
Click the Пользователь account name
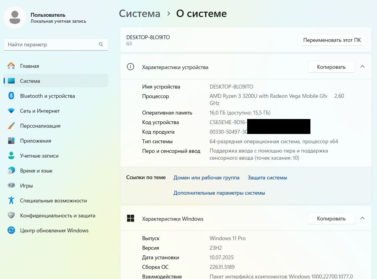(48, 15)
